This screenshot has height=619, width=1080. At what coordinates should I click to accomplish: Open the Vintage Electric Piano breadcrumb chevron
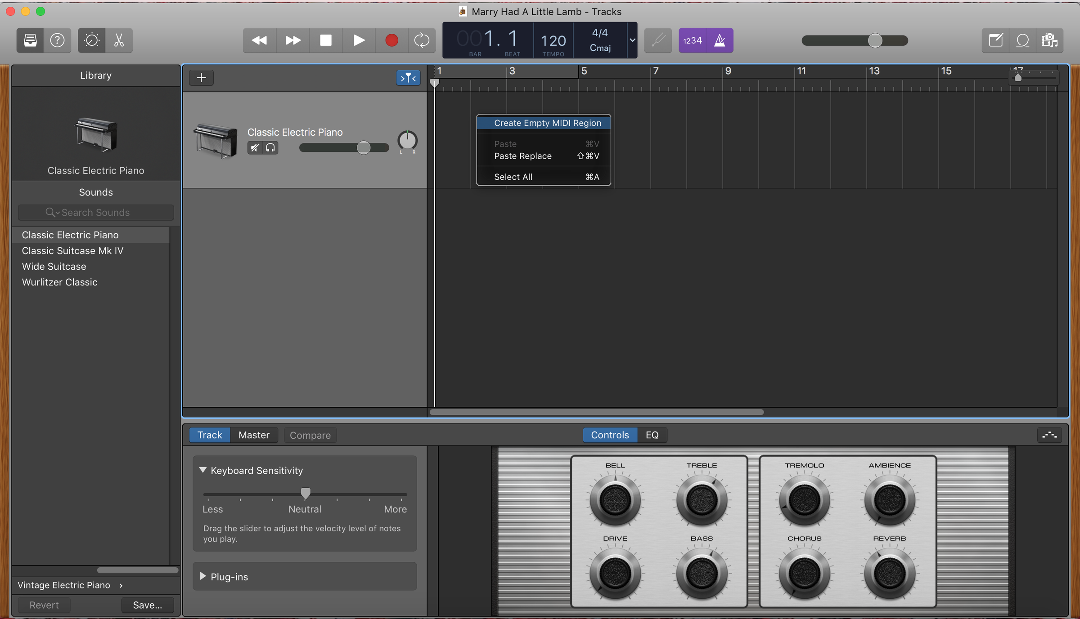pos(121,585)
